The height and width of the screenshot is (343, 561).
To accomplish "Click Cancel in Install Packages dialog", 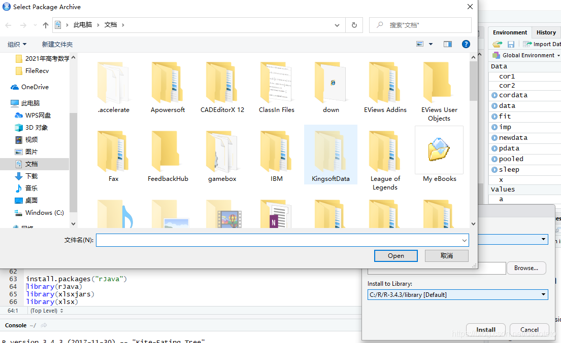I will (x=530, y=329).
